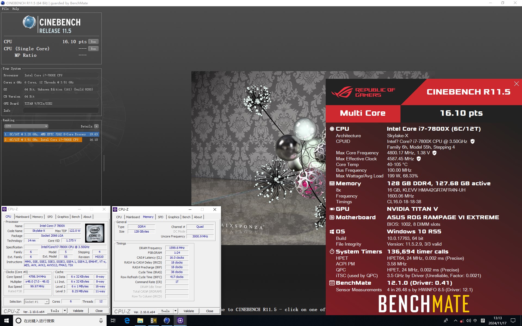Run the CPU multi-core benchmark
Viewport: 522px width, 326px height.
click(93, 42)
